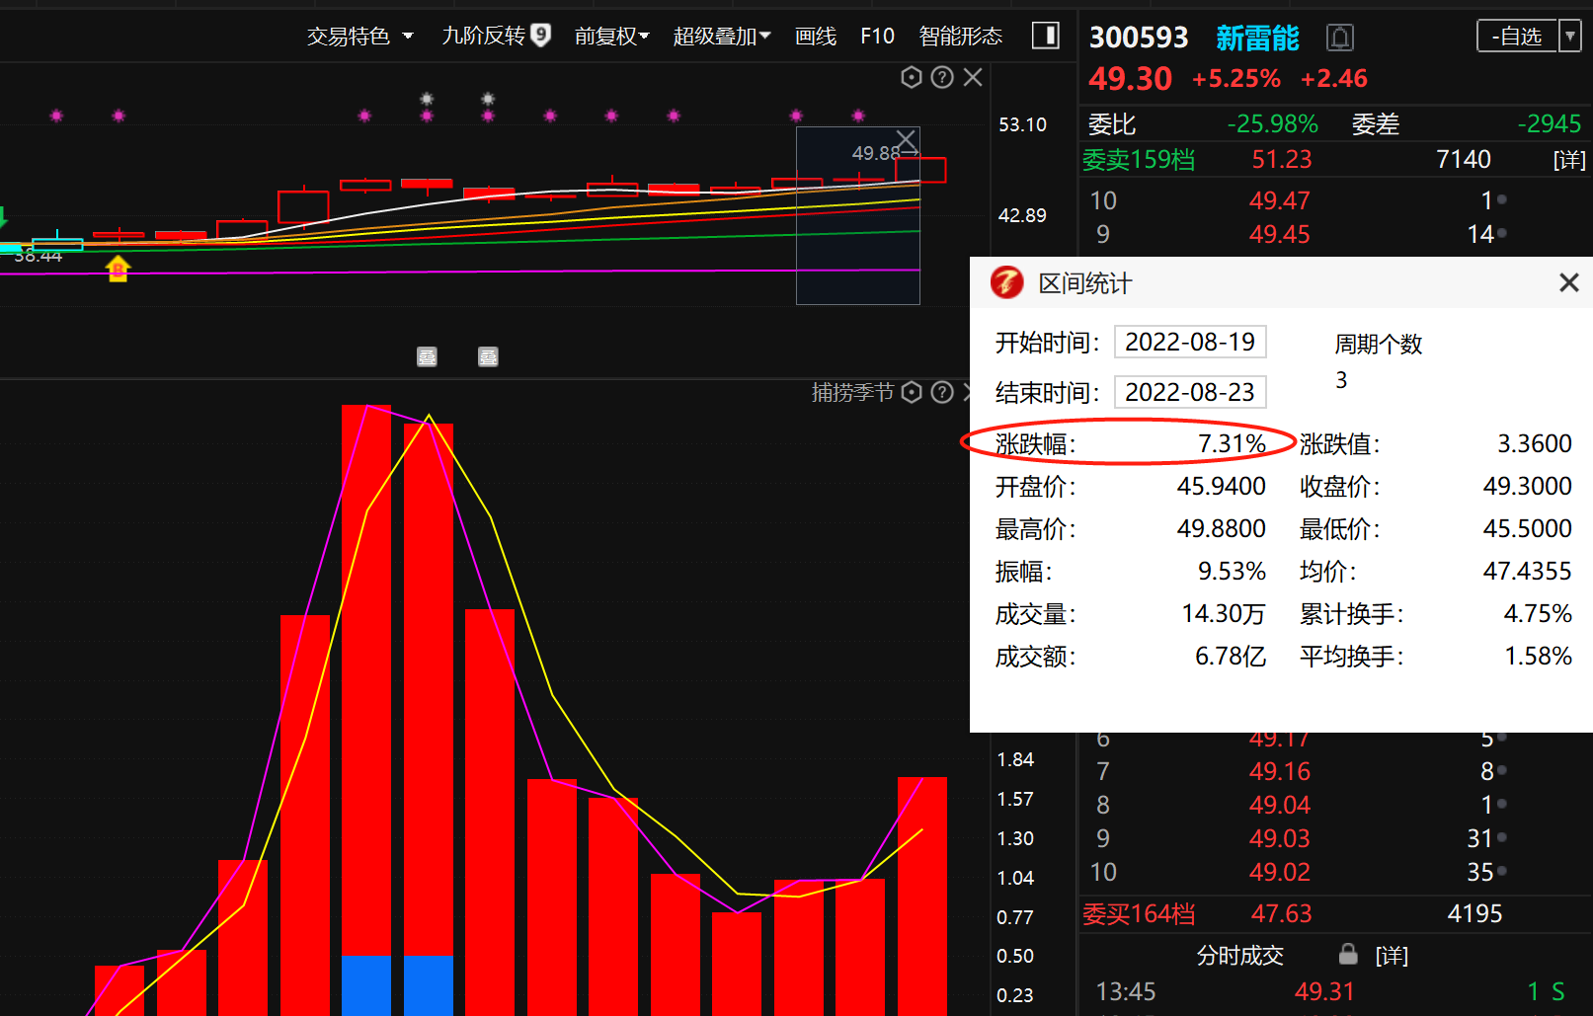Edit the 开始时间 date field 2022-08-19
The image size is (1593, 1016).
tap(1190, 342)
